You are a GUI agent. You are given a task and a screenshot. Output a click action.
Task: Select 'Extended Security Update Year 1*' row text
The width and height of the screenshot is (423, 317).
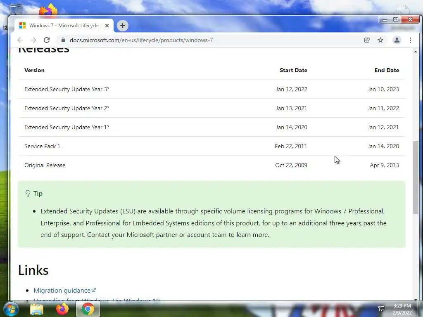pyautogui.click(x=67, y=127)
